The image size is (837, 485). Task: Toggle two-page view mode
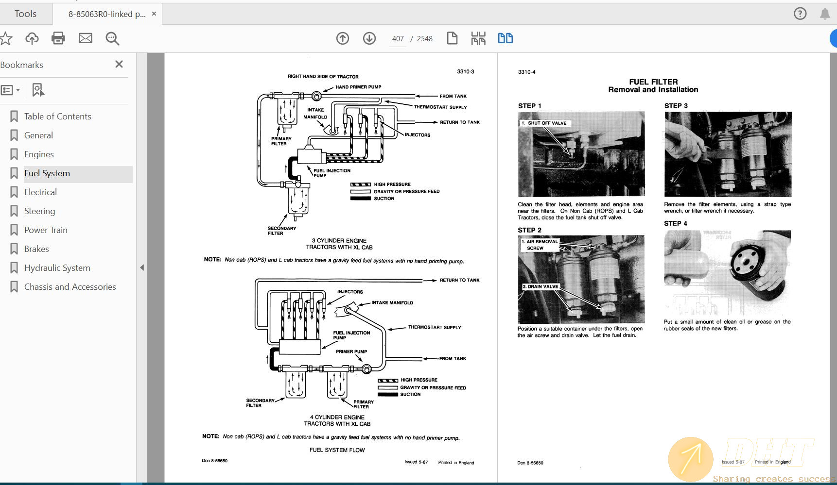click(x=506, y=38)
